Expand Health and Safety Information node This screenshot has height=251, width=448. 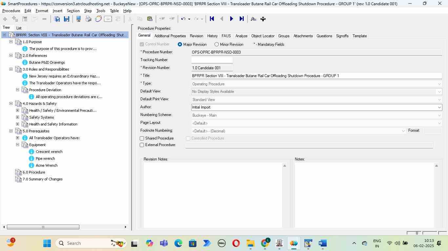pyautogui.click(x=17, y=124)
